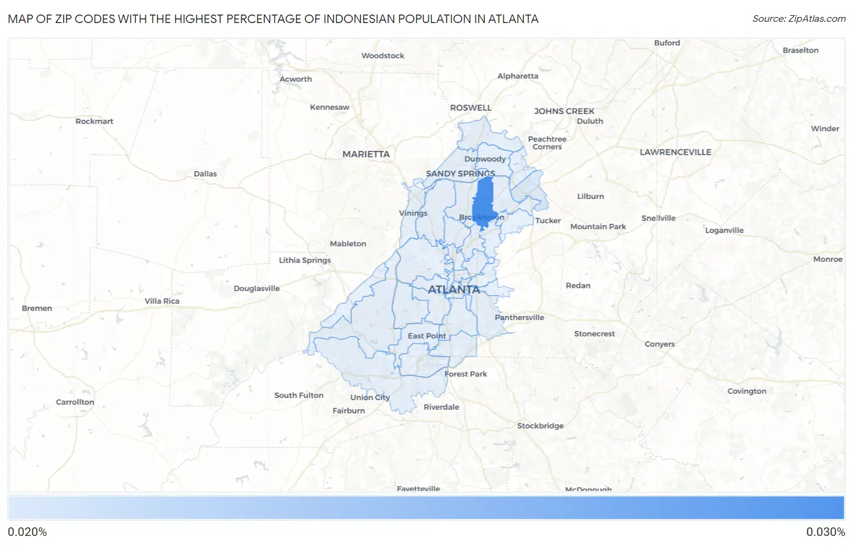
Task: Click the Acworth label
Action: [x=295, y=79]
